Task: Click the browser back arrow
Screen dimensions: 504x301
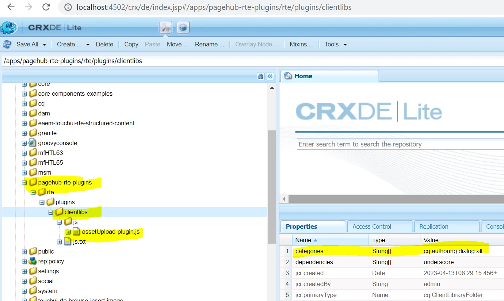Action: 11,7
